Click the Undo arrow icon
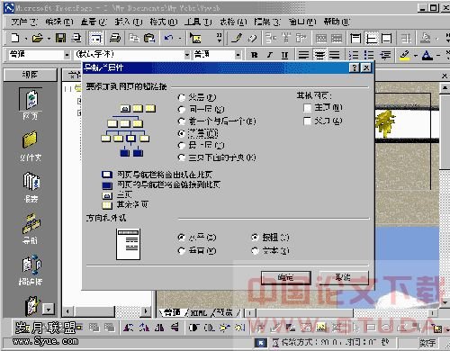The image size is (450, 351). click(x=168, y=38)
